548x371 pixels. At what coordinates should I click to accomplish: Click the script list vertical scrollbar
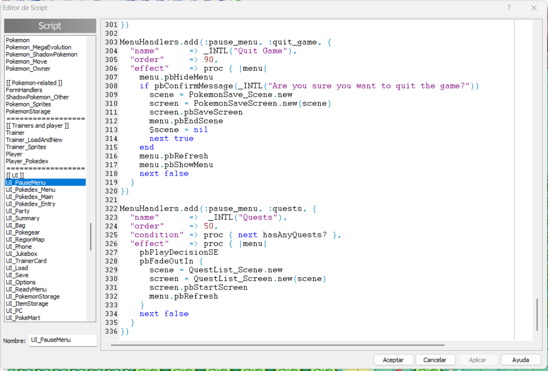(x=91, y=237)
